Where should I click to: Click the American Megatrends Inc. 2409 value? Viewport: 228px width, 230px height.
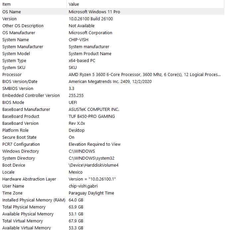click(x=110, y=81)
